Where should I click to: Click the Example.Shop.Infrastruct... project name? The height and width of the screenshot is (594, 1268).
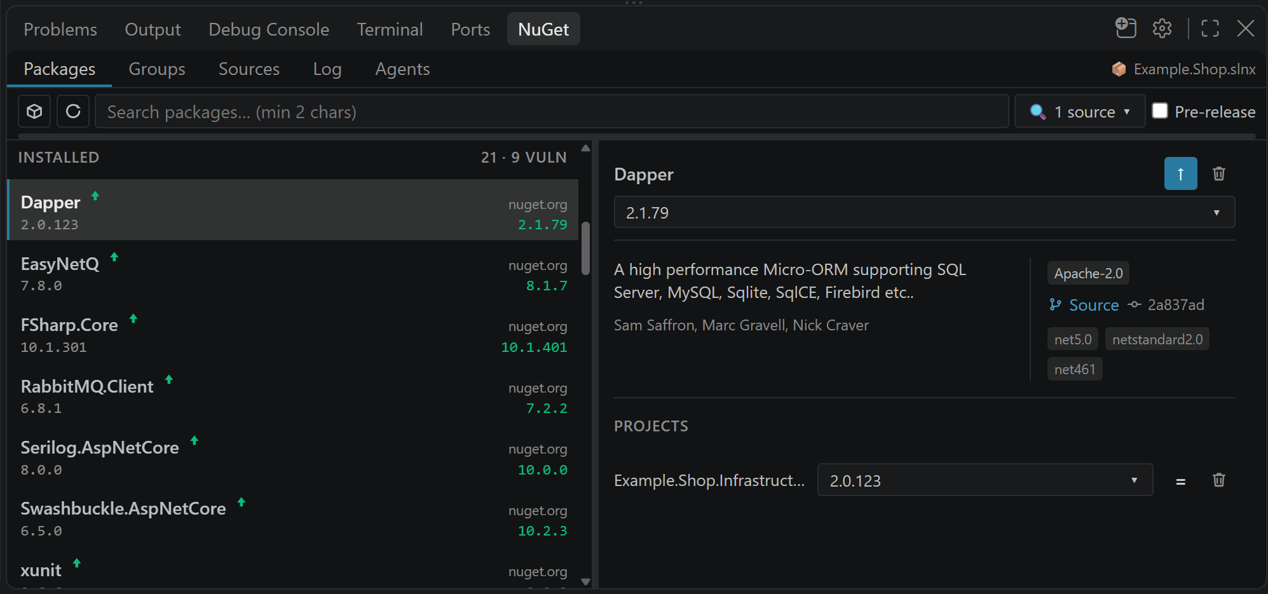pos(709,480)
